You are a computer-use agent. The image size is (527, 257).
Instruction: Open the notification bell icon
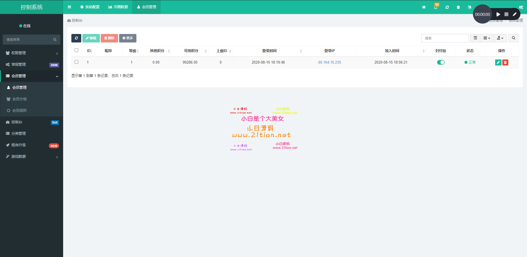click(436, 7)
